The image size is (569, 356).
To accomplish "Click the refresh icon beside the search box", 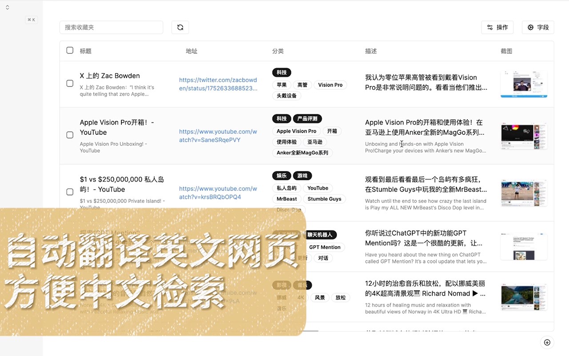I will [x=180, y=27].
